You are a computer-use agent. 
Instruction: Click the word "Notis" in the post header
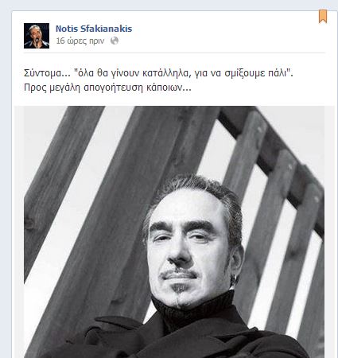67,29
